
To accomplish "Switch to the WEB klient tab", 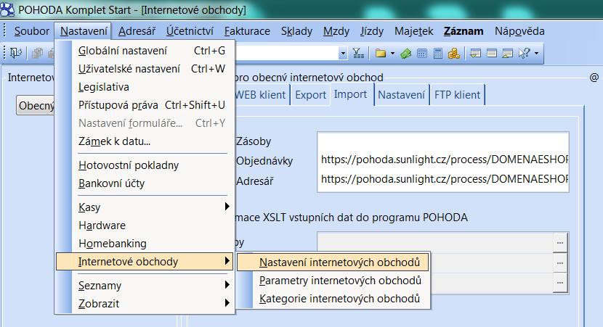I will tap(262, 95).
